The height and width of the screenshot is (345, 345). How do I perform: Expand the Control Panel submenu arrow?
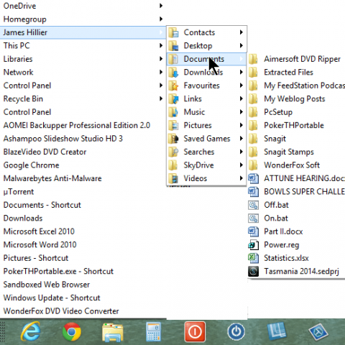tap(161, 86)
